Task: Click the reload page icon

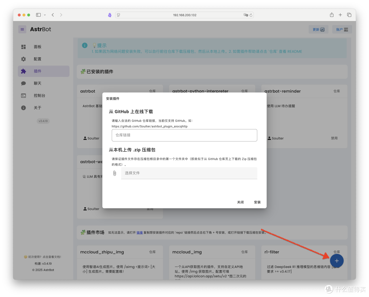Action: [x=251, y=15]
